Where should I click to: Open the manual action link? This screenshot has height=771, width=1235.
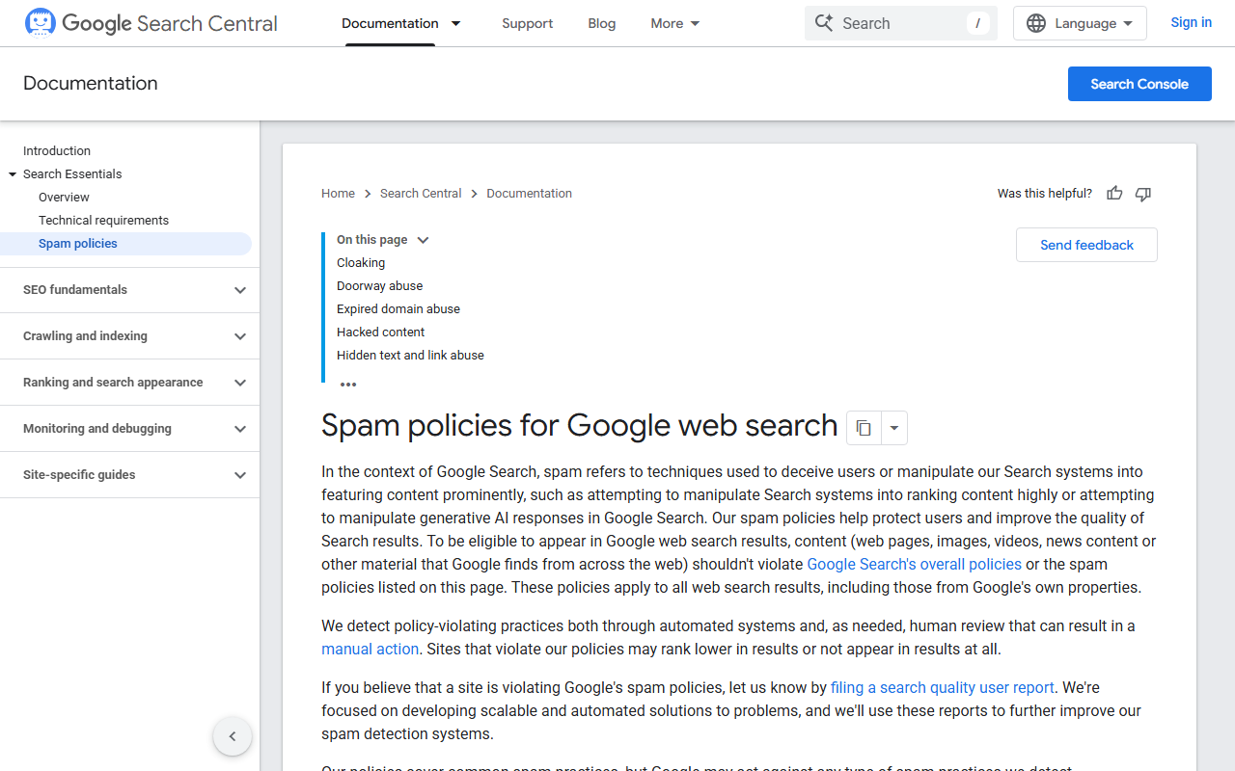pyautogui.click(x=370, y=650)
